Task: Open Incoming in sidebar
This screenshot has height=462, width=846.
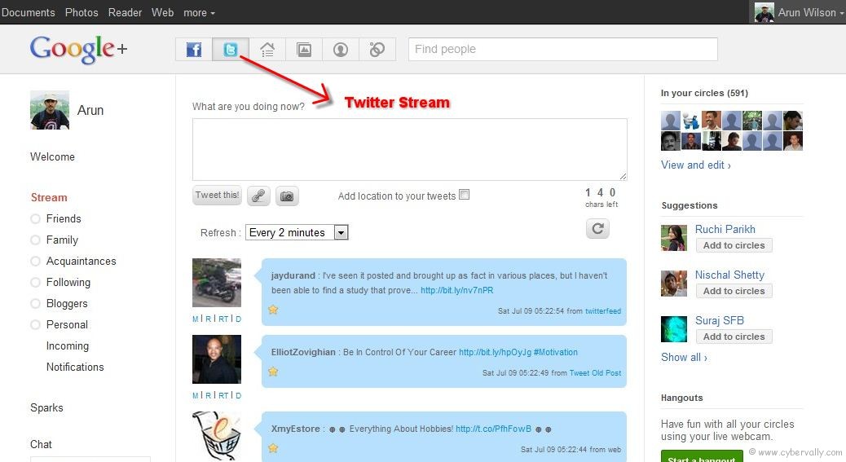Action: click(68, 346)
